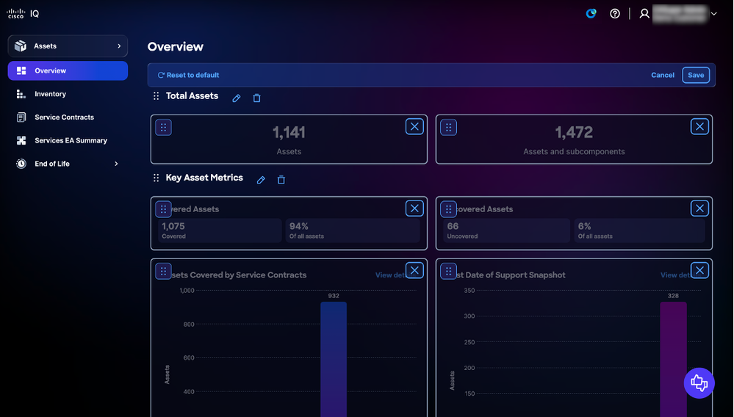Edit the Key Asset Metrics title
This screenshot has height=417, width=734.
tap(261, 180)
